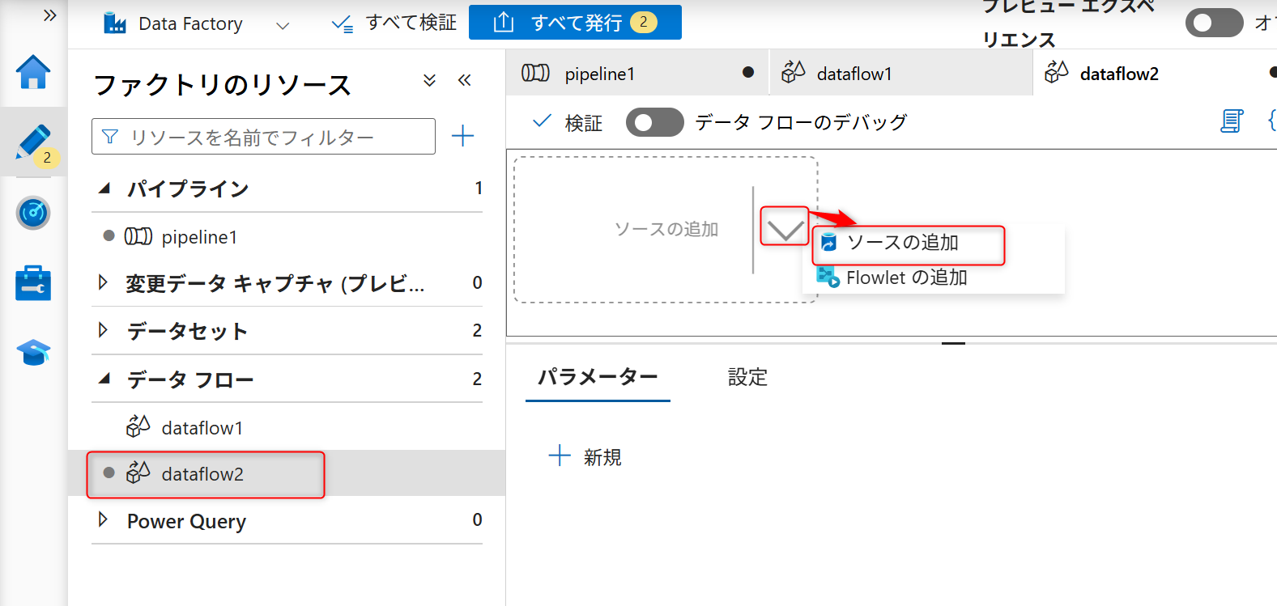Image resolution: width=1277 pixels, height=606 pixels.
Task: Select the 設定 tab
Action: 747,377
